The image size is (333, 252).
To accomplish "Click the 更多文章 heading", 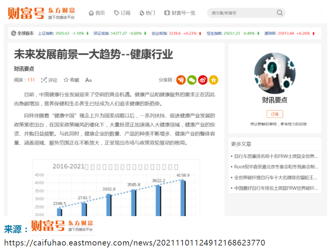I will 241,144.
